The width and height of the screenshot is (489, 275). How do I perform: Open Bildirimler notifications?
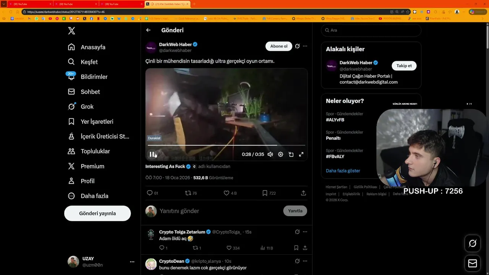[87, 77]
